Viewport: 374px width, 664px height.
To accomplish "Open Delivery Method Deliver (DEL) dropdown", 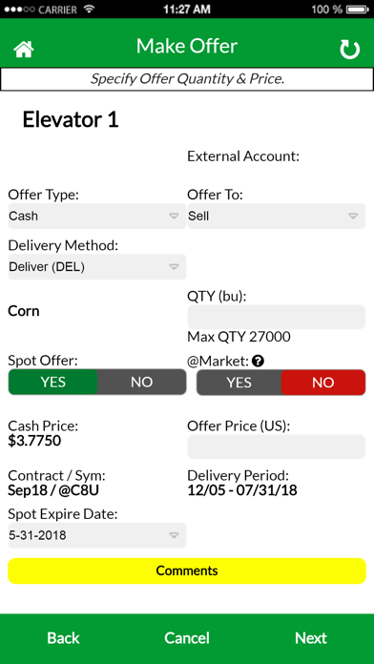I will tap(97, 267).
